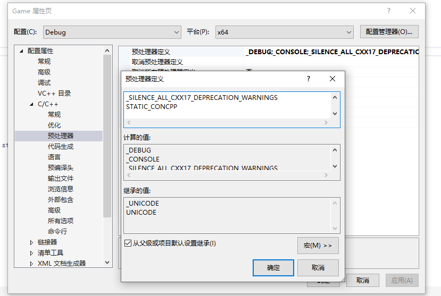Click _CONSOLE in the 计算的值 list
441x296 pixels.
click(143, 159)
